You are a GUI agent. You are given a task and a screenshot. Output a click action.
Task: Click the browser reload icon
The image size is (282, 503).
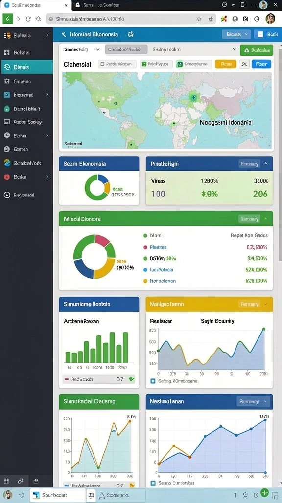[28, 19]
